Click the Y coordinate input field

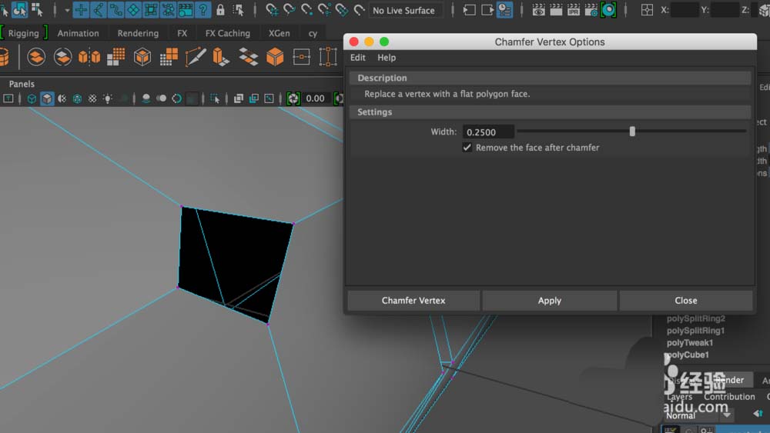(x=725, y=10)
